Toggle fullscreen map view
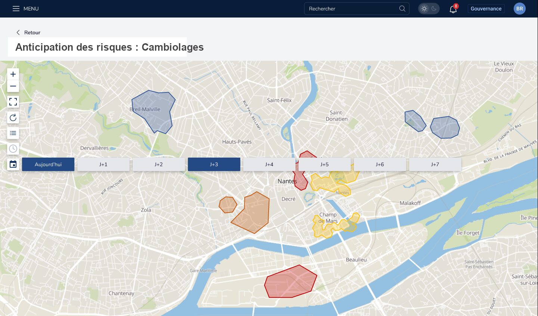538x316 pixels. [13, 102]
